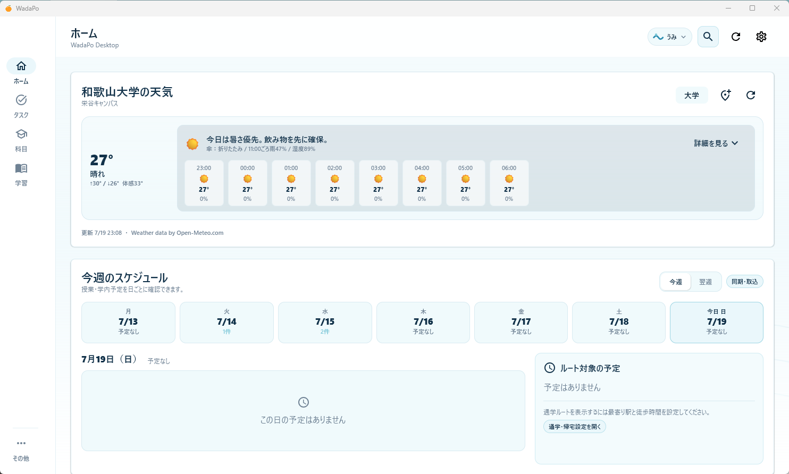Click the 'Weather data by Open-Meteo.com' text

(x=177, y=233)
